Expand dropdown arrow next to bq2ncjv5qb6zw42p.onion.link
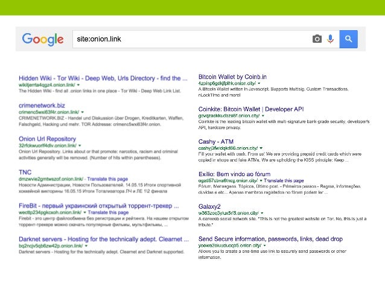 coord(86,246)
